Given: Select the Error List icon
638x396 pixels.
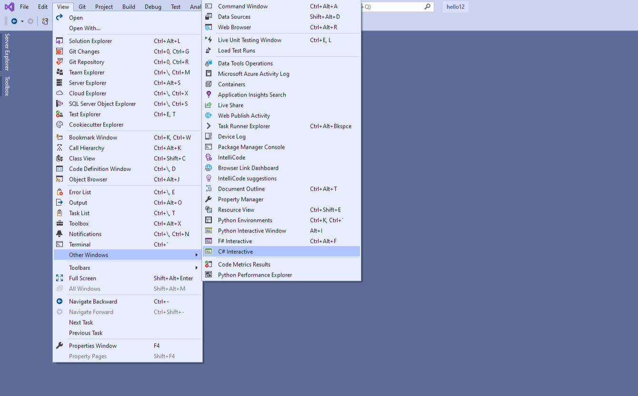Looking at the screenshot, I should click(x=60, y=192).
